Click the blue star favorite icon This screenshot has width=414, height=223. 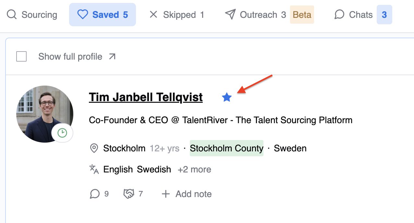227,97
